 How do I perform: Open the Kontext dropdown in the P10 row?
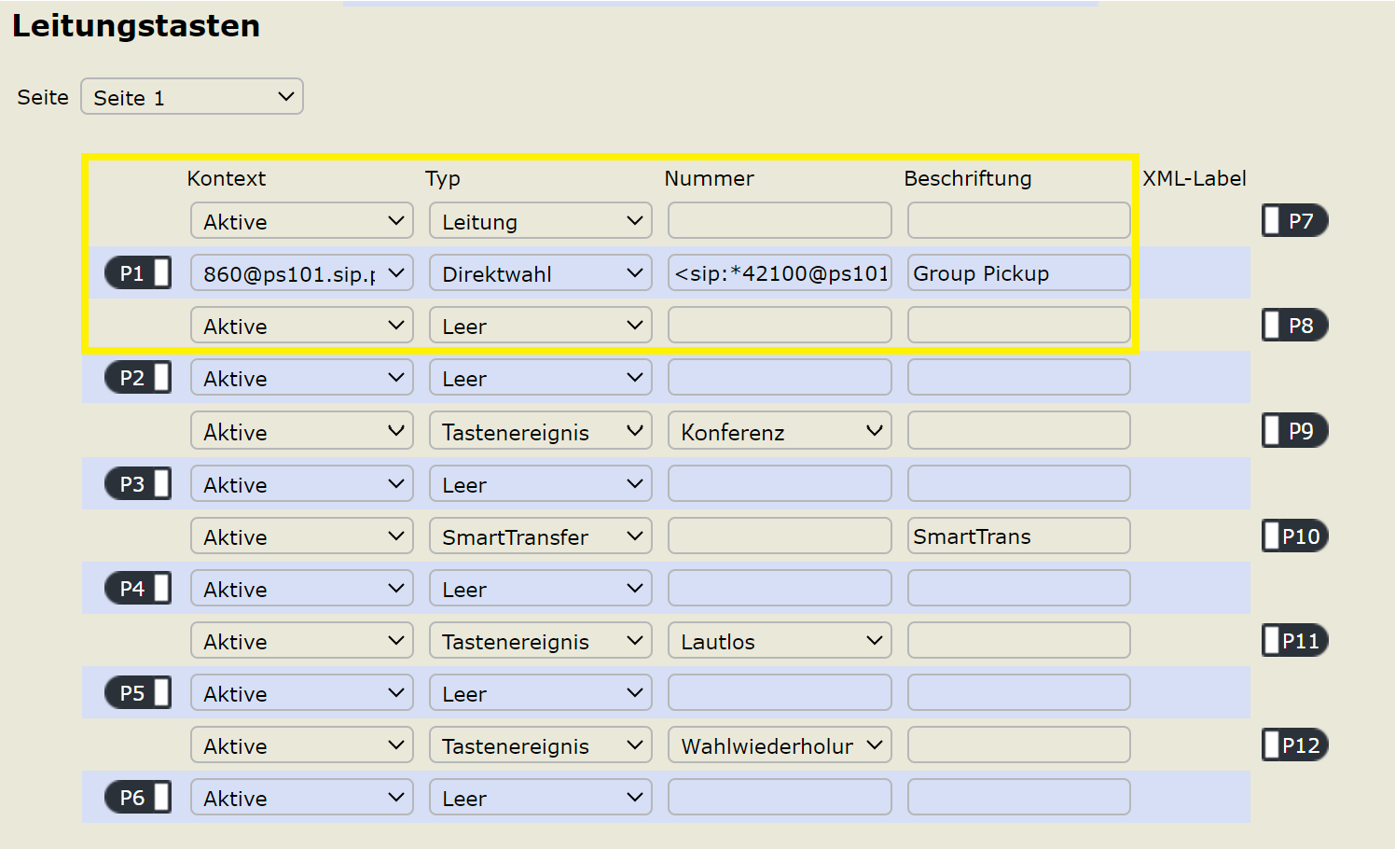pyautogui.click(x=302, y=536)
